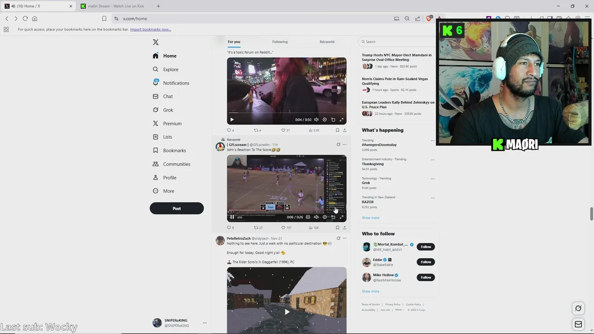Open options for Grok trend

point(433,179)
